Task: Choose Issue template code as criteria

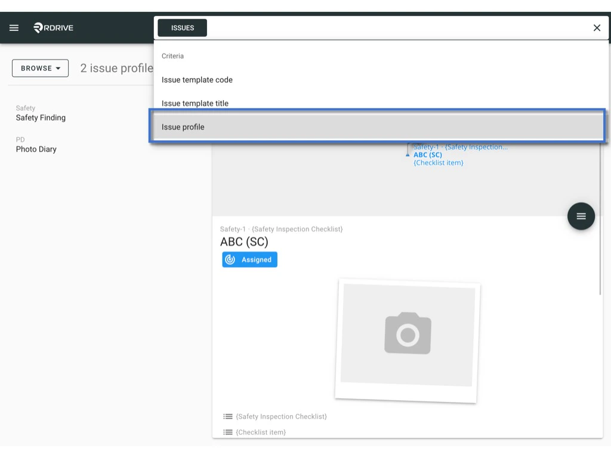Action: (x=197, y=79)
